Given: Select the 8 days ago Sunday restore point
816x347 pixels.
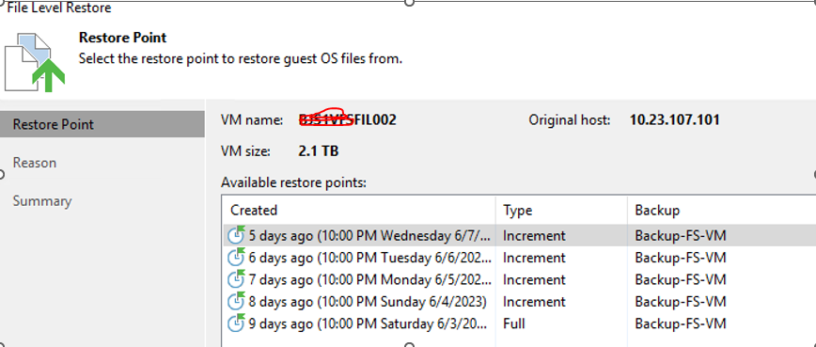Looking at the screenshot, I should [x=519, y=301].
